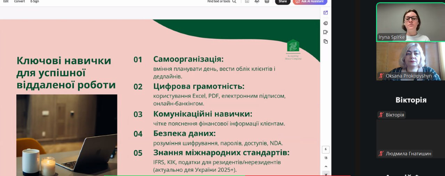445x176 pixels.
Task: Open the bookmarks panel icon
Action: click(x=325, y=32)
